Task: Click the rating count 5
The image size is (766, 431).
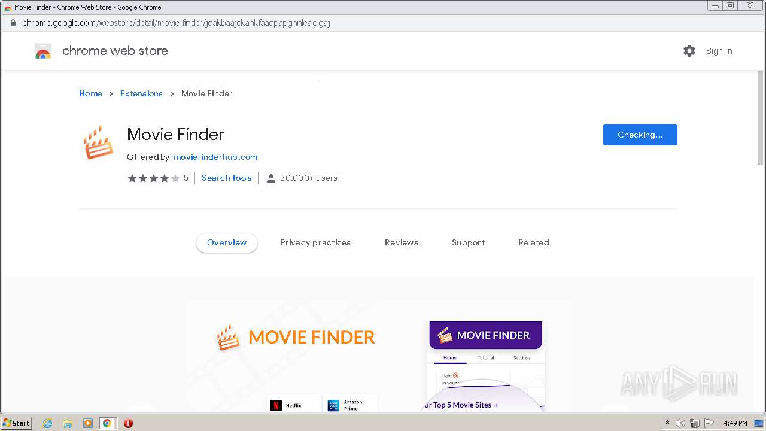Action: point(186,178)
